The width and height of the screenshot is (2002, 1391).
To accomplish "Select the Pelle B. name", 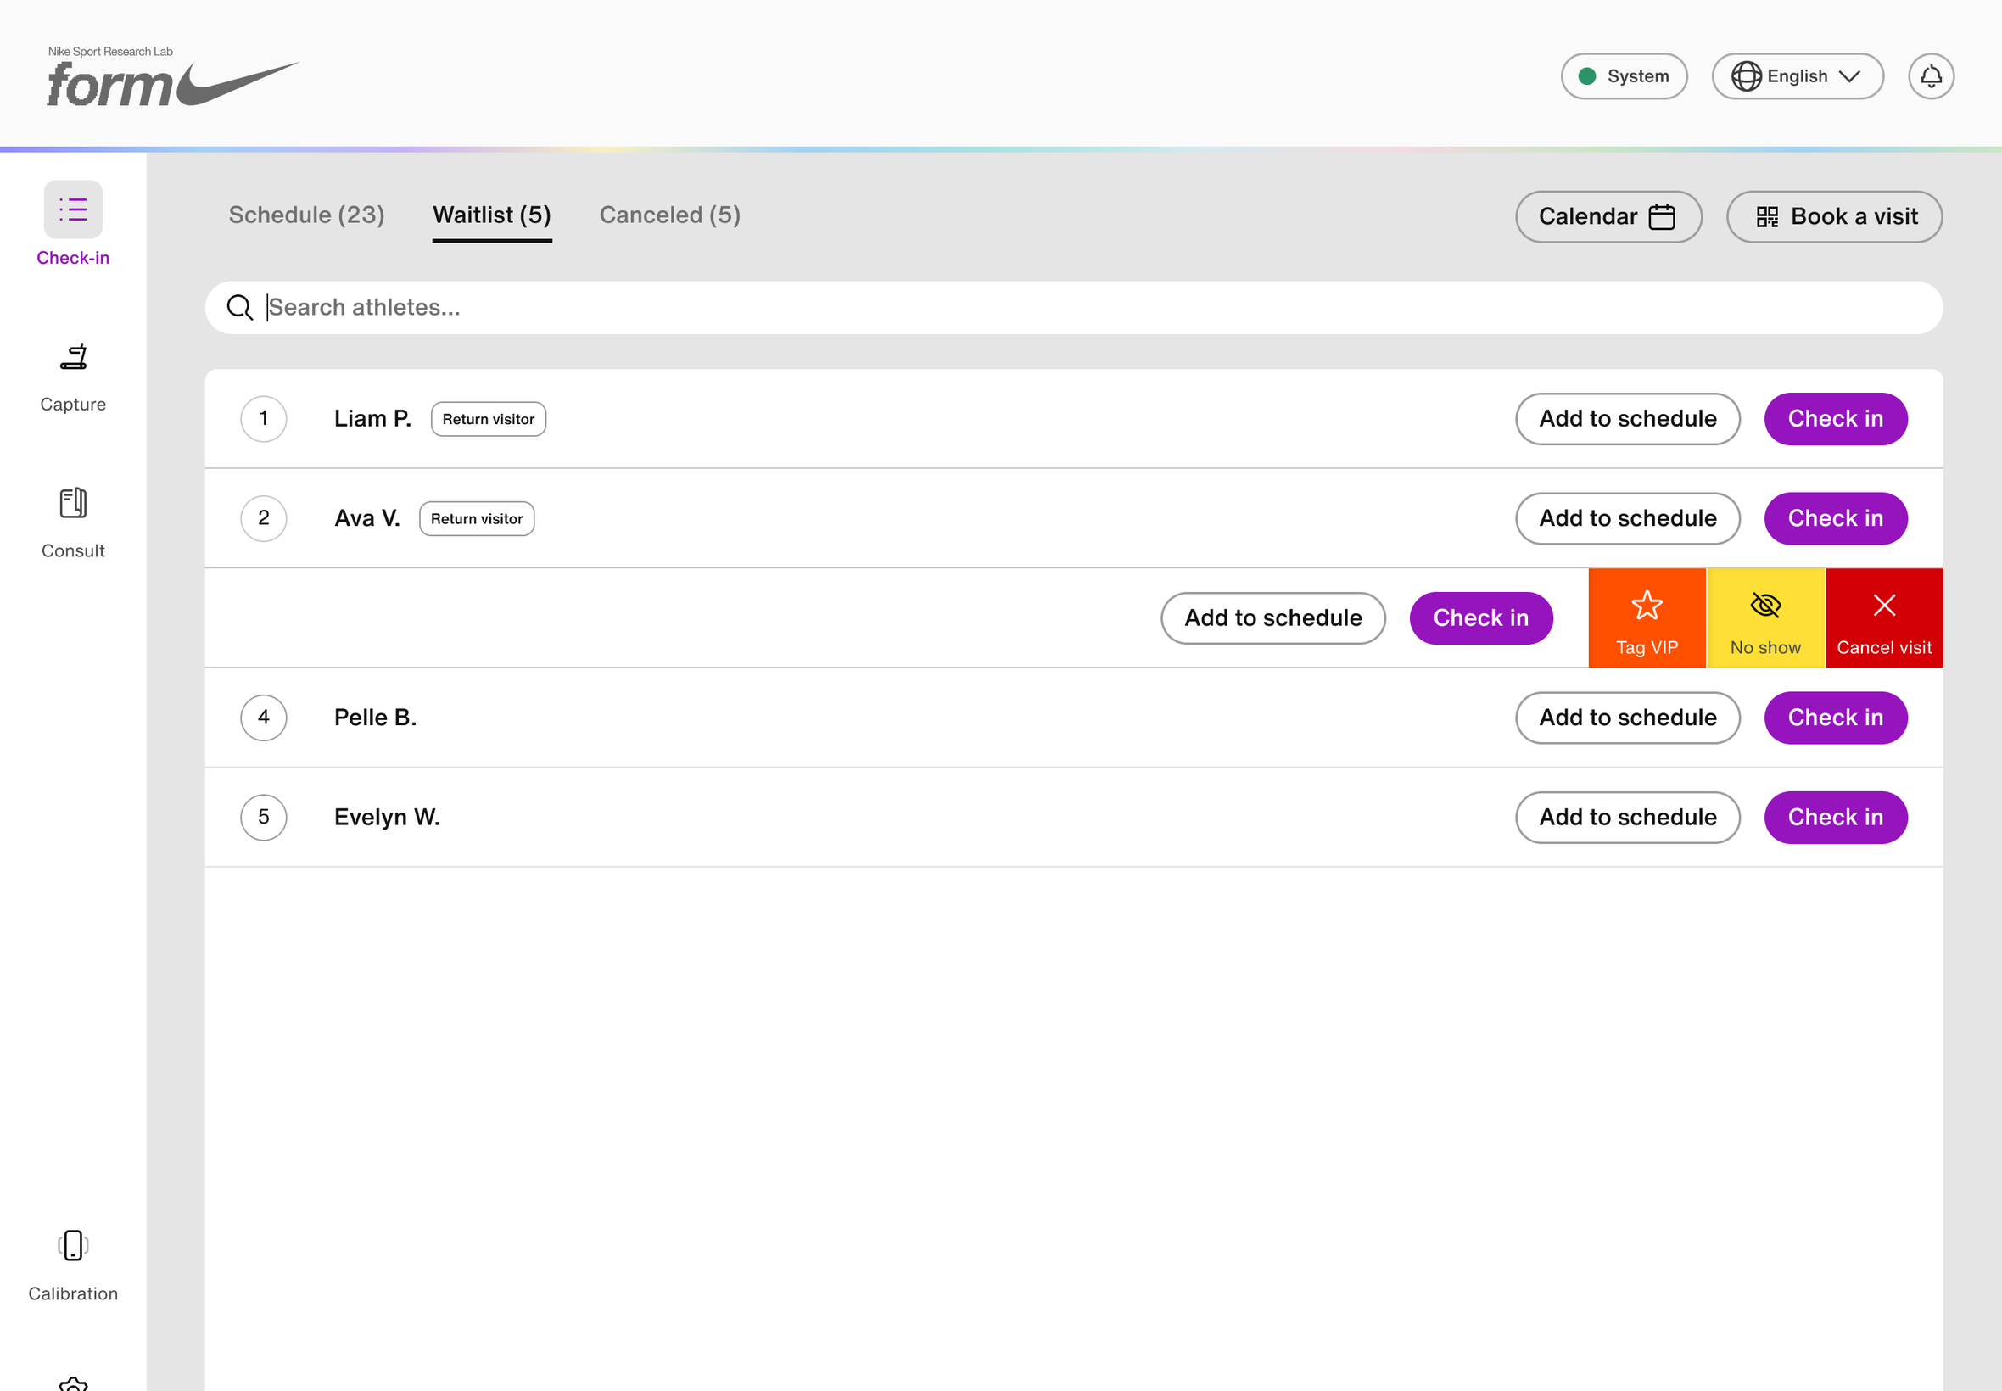I will point(375,718).
